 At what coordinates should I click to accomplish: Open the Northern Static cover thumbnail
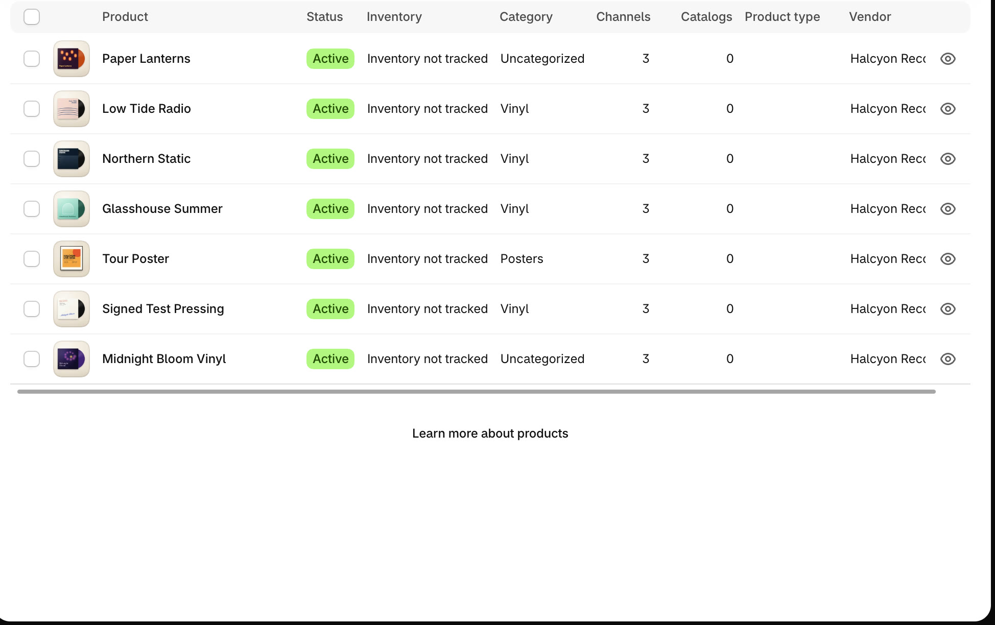click(72, 159)
